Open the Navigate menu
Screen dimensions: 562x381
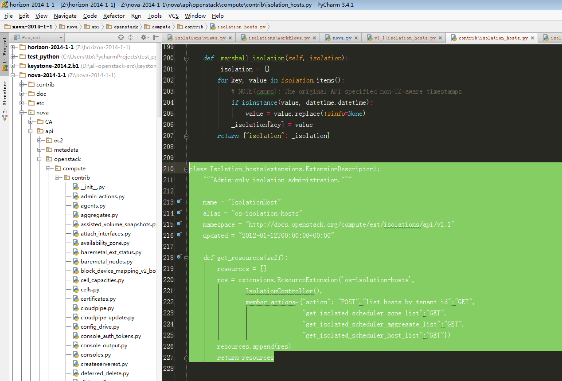pyautogui.click(x=65, y=16)
